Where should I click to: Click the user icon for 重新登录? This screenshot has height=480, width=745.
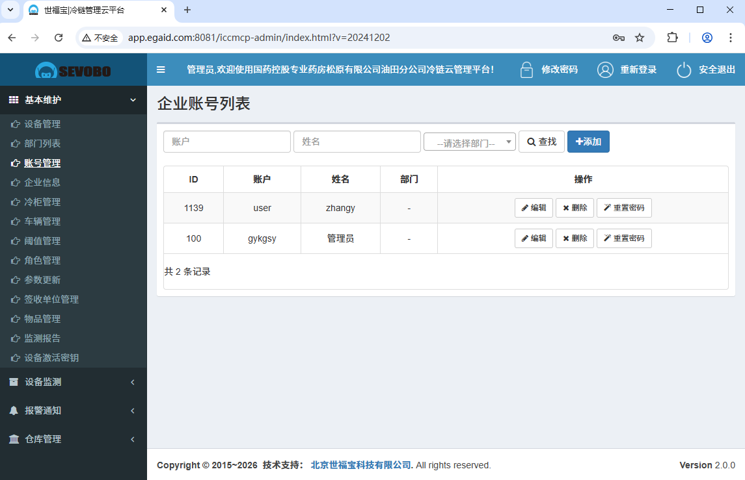click(x=605, y=69)
